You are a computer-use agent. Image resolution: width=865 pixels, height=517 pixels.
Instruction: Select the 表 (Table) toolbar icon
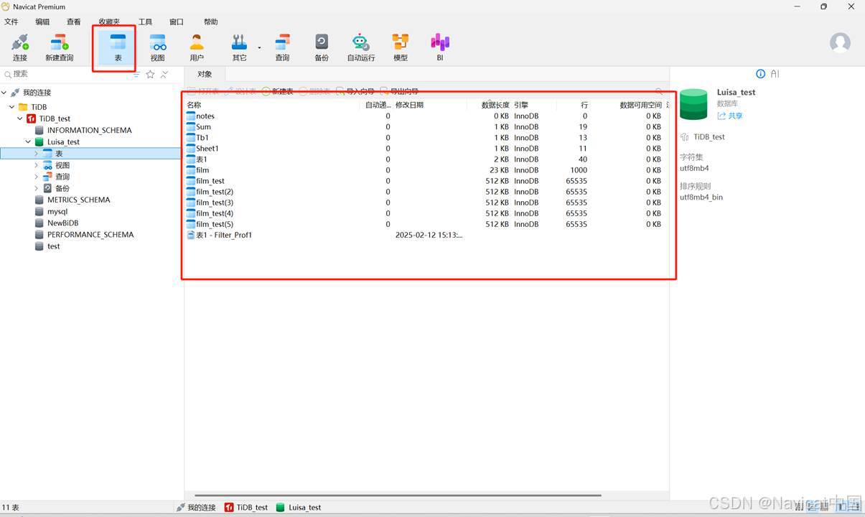(118, 47)
